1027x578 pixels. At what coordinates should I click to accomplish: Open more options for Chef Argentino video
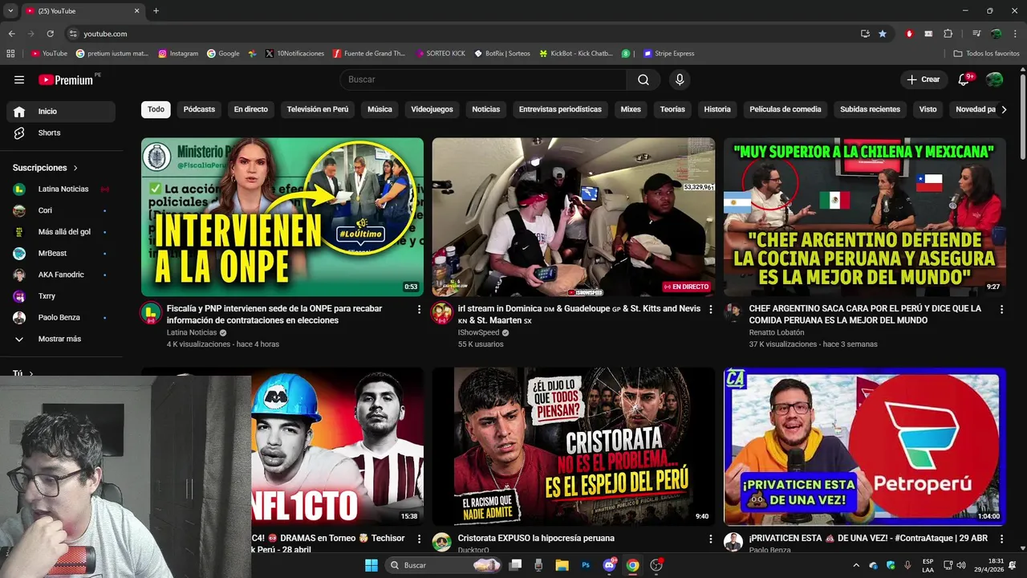click(1001, 309)
